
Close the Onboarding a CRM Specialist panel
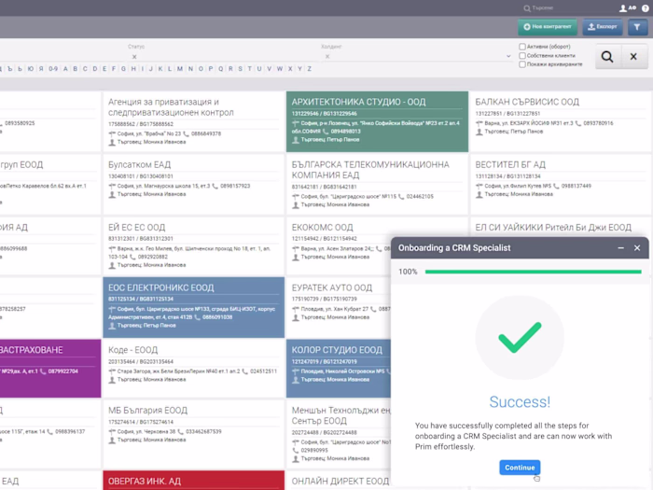click(x=637, y=248)
